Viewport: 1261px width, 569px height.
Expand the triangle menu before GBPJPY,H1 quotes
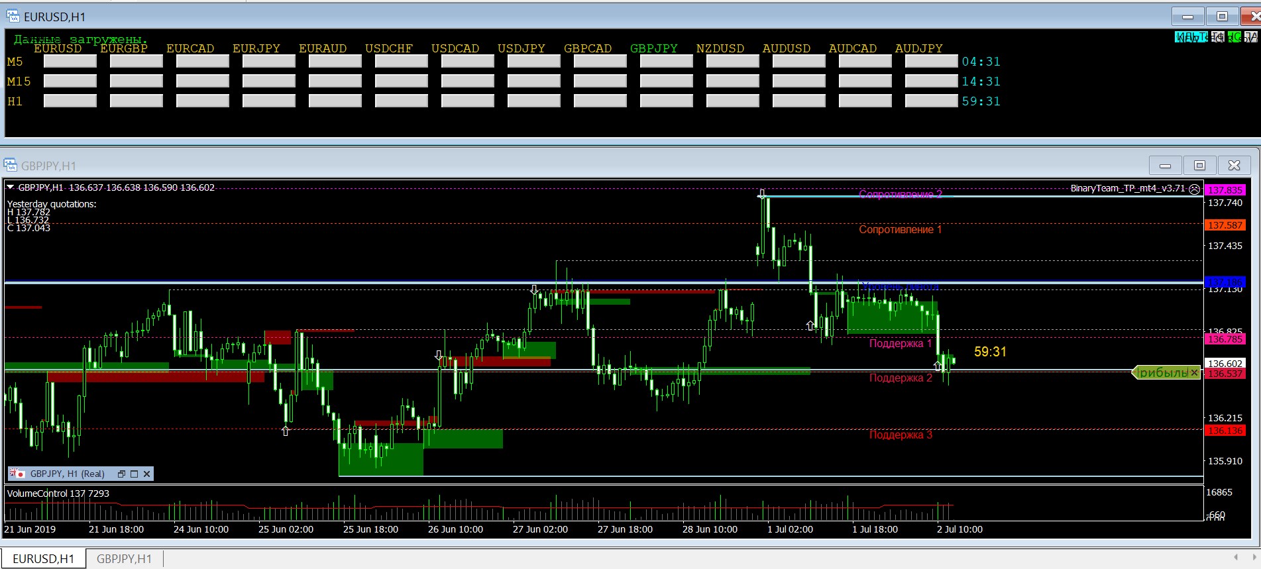11,187
